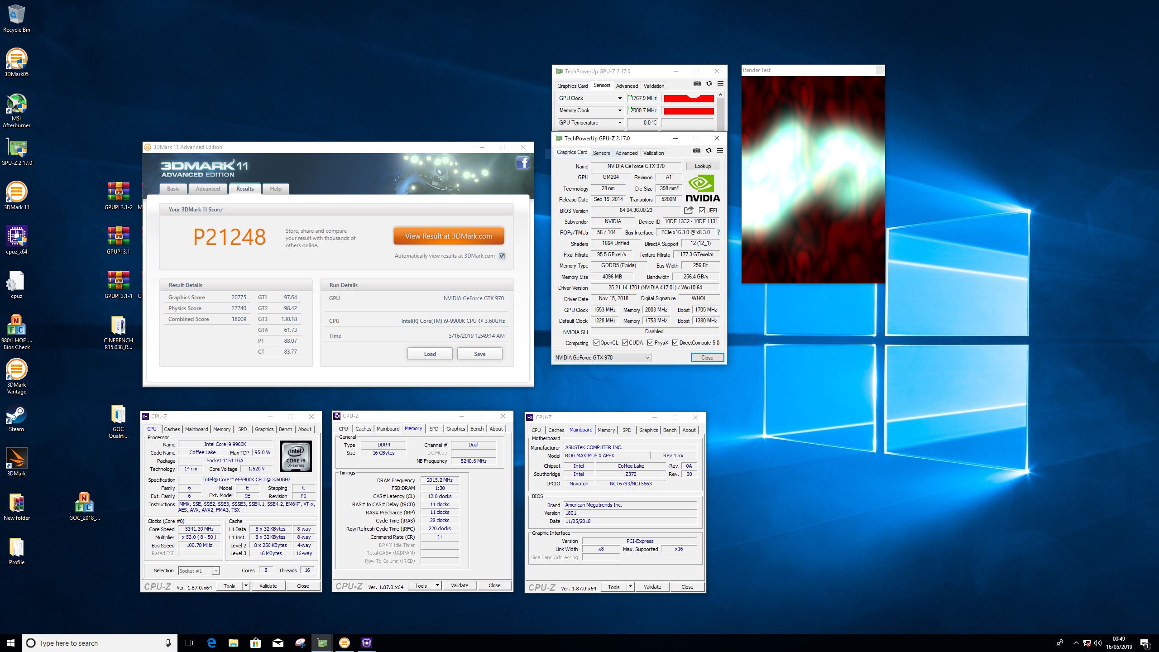Open the GPUPI 3.1-2 archive icon
The height and width of the screenshot is (652, 1159).
point(118,196)
